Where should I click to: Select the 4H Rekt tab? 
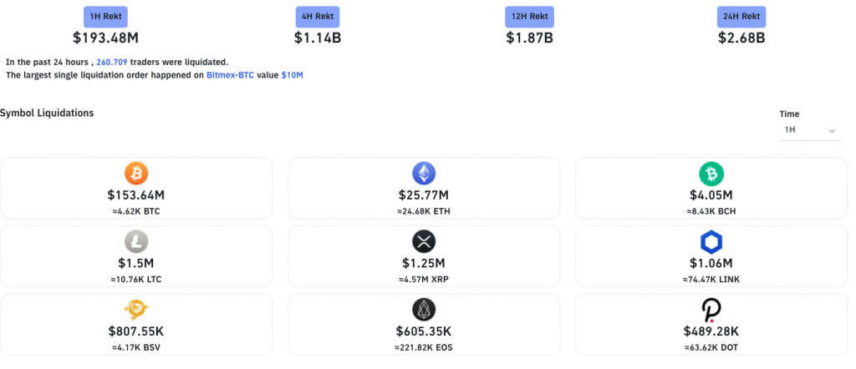click(x=318, y=17)
